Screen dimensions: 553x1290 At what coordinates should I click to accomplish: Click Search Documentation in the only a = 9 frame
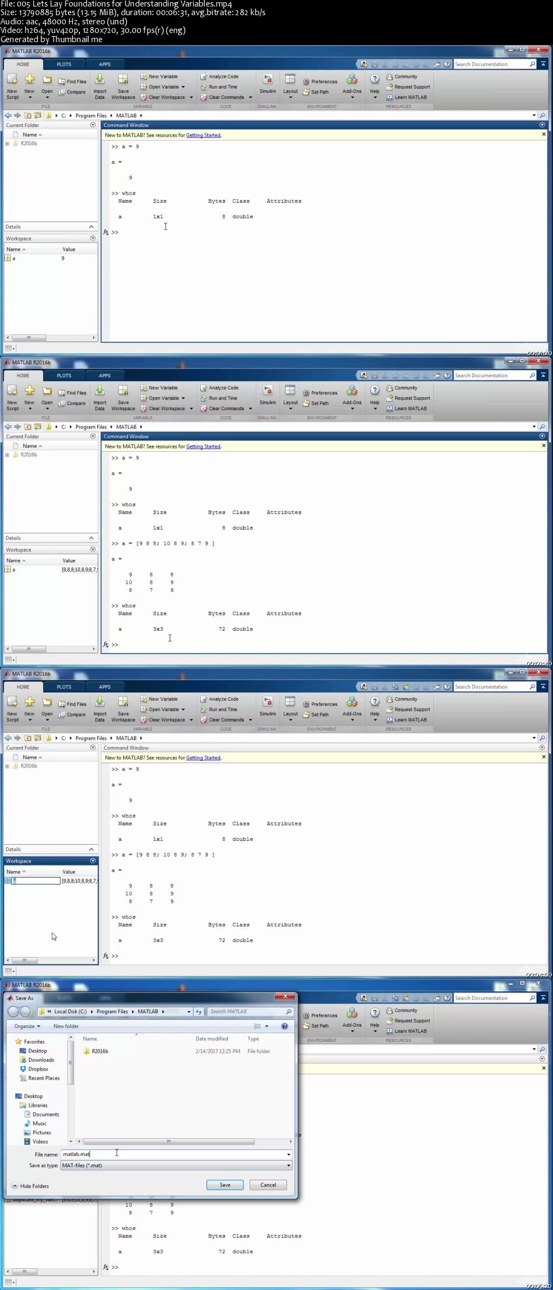[491, 64]
